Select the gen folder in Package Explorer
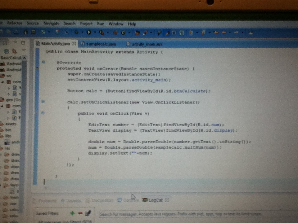298x223 pixels. (11, 100)
